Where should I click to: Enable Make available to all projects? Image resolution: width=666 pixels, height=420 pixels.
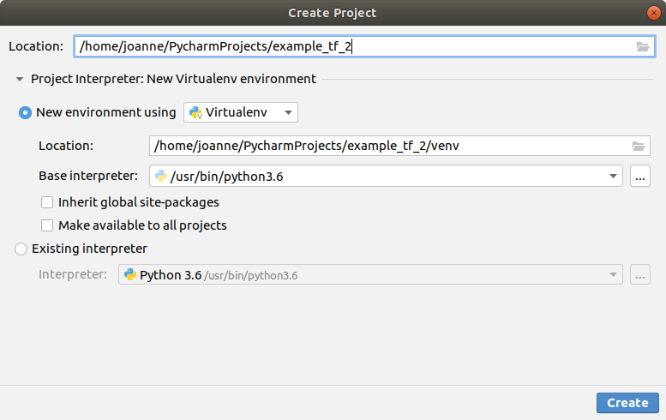(x=47, y=225)
